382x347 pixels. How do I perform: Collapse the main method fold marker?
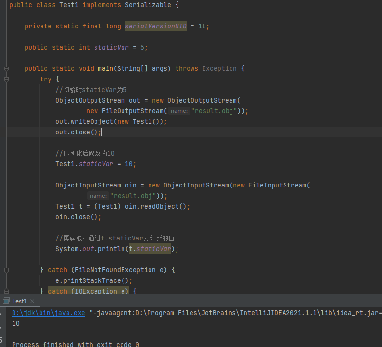[7, 69]
